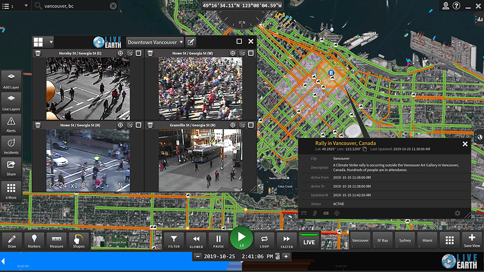Click the timeline left arrow
484x272 pixels.
[3, 261]
